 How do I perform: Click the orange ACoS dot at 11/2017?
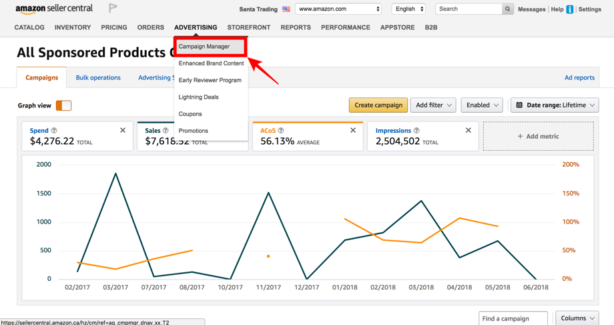pyautogui.click(x=268, y=256)
